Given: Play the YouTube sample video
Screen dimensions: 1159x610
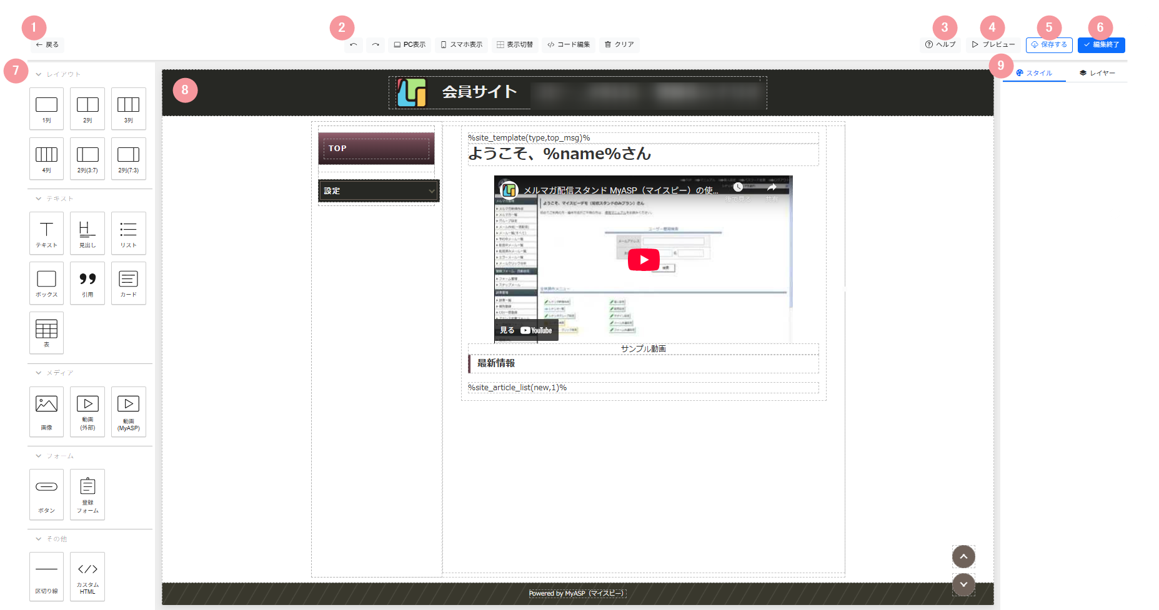Looking at the screenshot, I should click(x=643, y=260).
